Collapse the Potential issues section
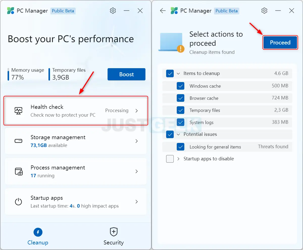This screenshot has height=250, width=303. 178,134
